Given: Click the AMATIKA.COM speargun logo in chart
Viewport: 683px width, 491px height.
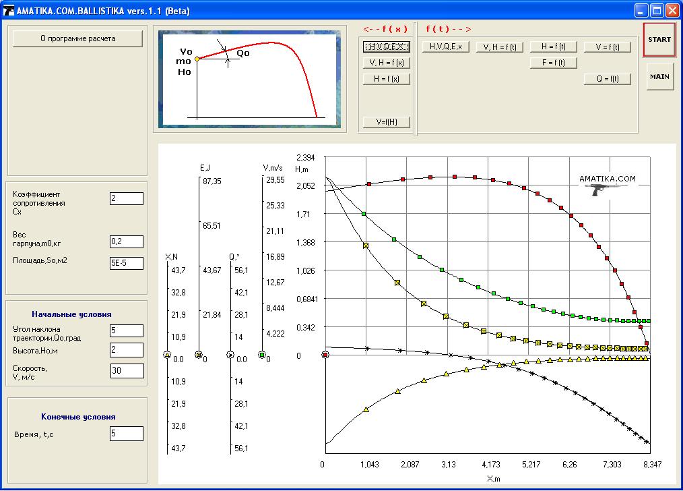Looking at the screenshot, I should tap(607, 186).
